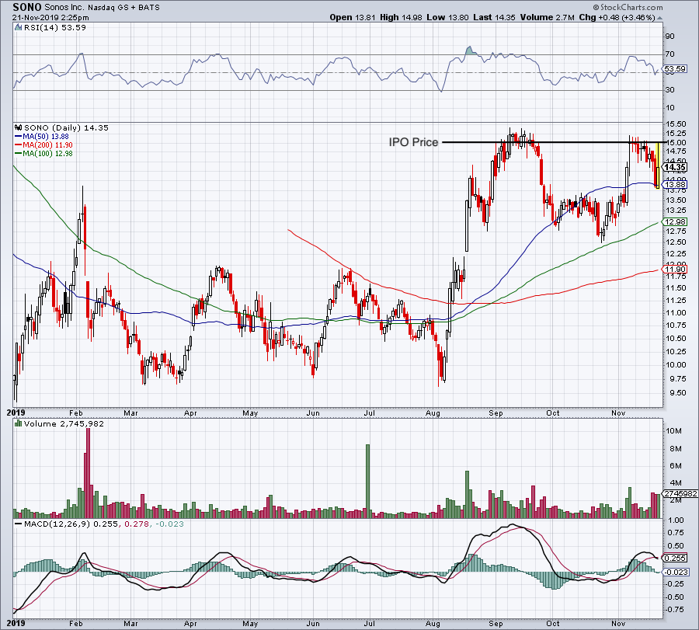Click the Sonos Inc. company name
699x630 pixels.
tap(64, 8)
